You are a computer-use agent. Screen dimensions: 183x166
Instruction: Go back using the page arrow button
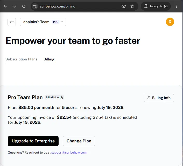coord(12,22)
